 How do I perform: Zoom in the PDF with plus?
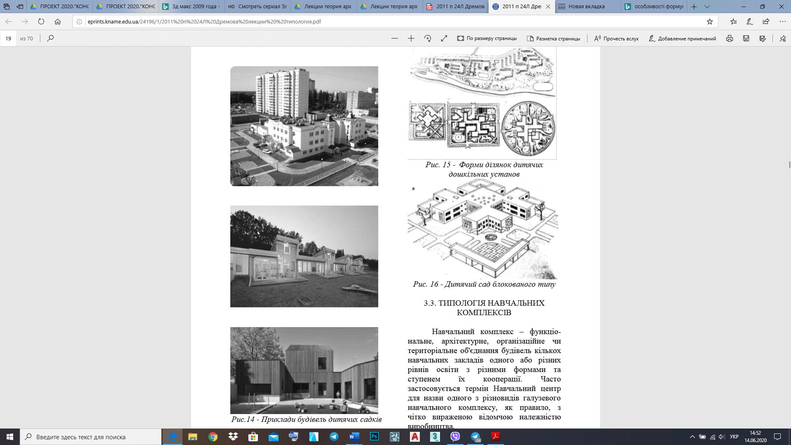click(x=411, y=38)
